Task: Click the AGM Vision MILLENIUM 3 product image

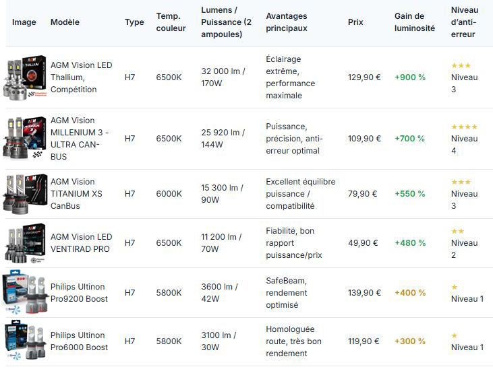Action: [24, 139]
